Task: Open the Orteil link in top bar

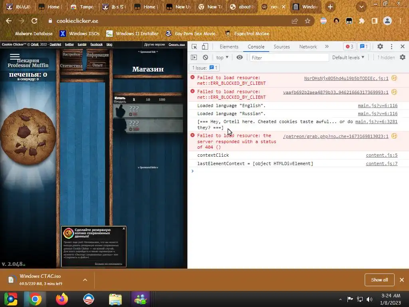Action: pos(34,44)
